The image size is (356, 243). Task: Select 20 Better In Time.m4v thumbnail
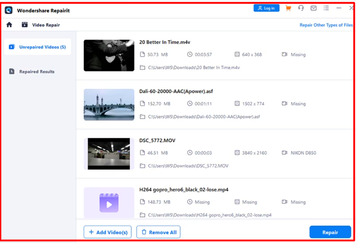(109, 56)
